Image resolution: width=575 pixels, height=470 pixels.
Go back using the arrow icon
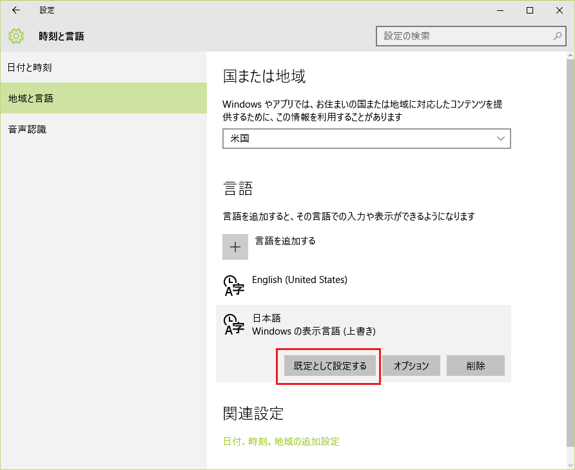click(x=15, y=10)
